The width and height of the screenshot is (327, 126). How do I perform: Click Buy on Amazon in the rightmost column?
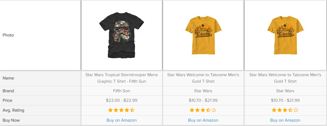tap(285, 120)
